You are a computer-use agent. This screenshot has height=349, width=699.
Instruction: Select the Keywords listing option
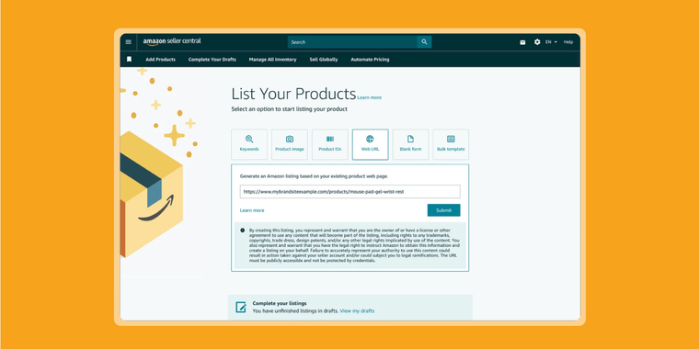[x=249, y=144]
